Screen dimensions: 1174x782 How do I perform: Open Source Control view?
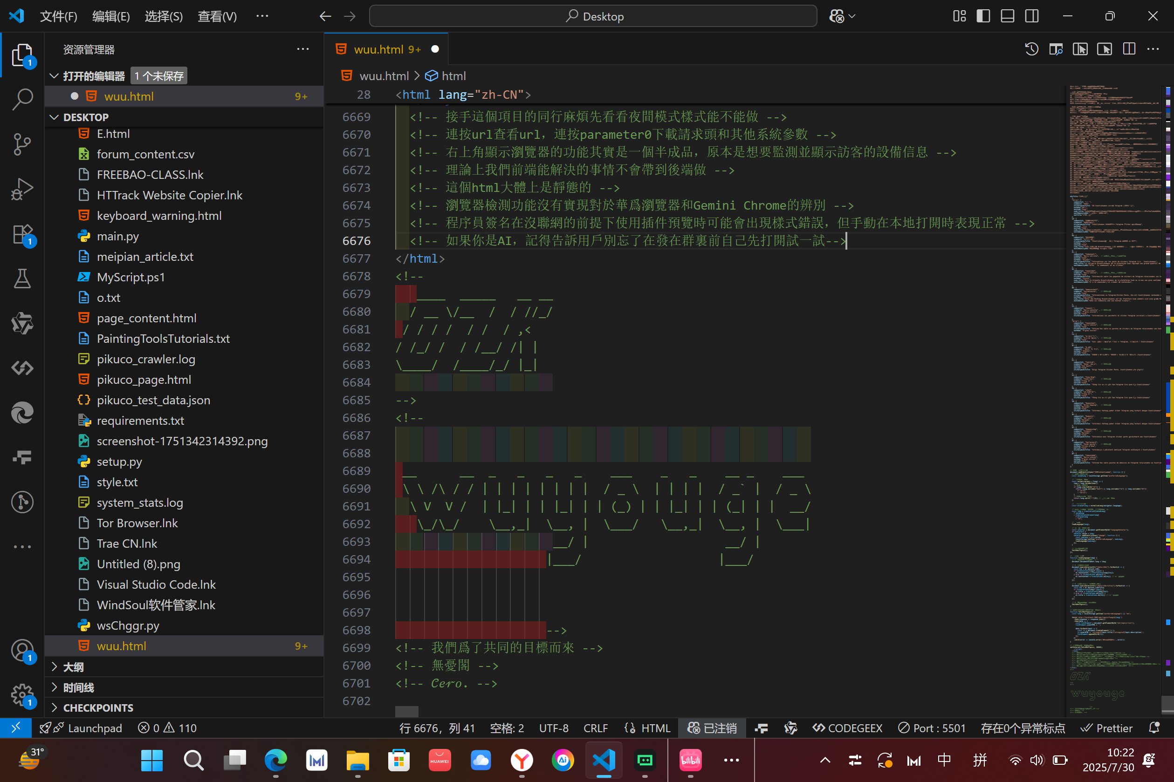[22, 144]
